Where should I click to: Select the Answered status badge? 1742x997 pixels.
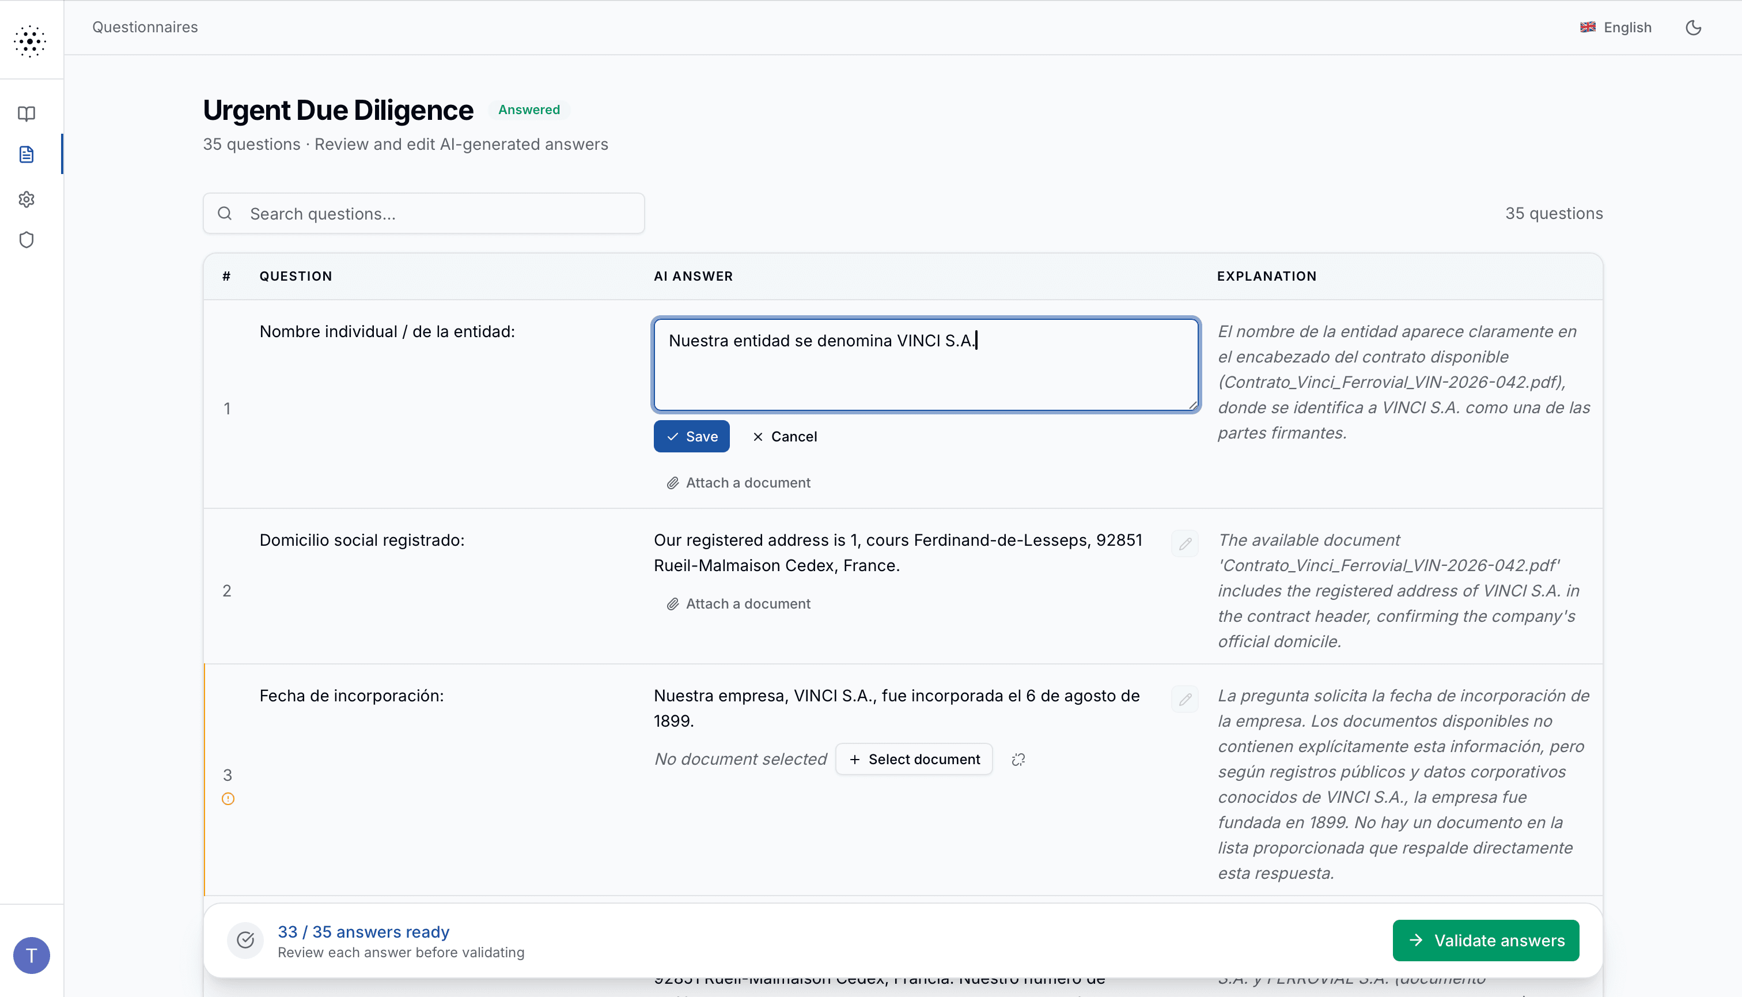[528, 109]
